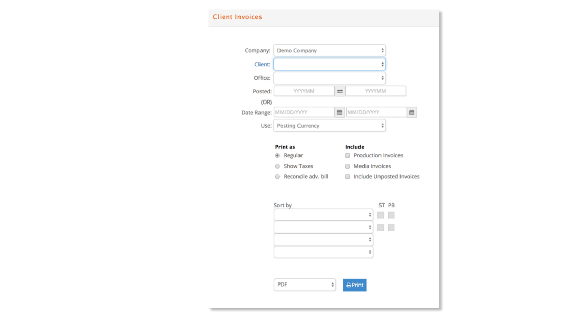Enable the Production Invoices checkbox
Image resolution: width=580 pixels, height=324 pixels.
coord(347,156)
